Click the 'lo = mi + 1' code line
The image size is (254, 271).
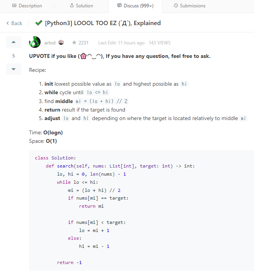[x=94, y=230]
